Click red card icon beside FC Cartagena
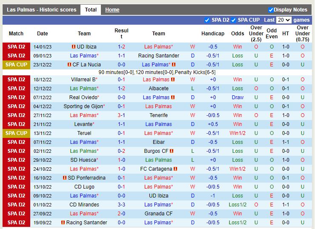This screenshot has width=315, height=229. 175,169
